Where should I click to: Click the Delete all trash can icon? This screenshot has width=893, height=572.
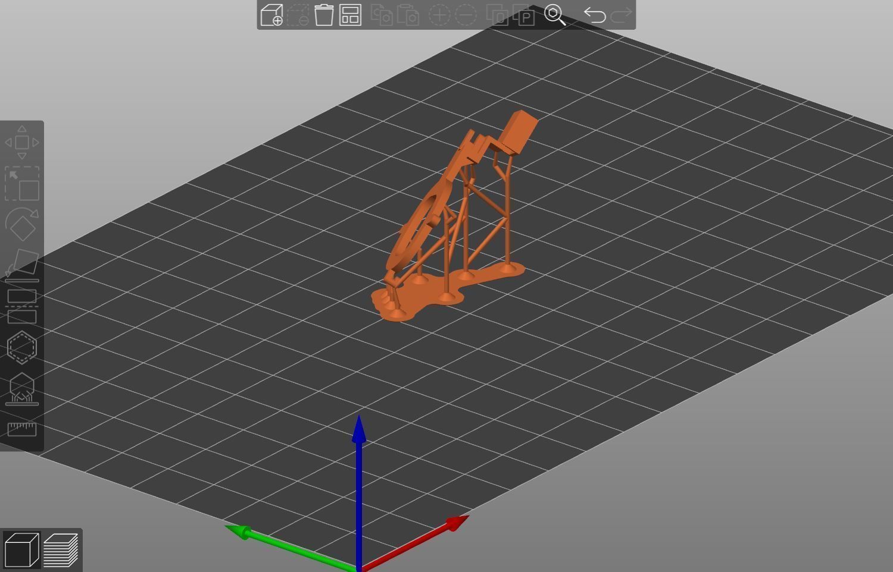point(324,15)
